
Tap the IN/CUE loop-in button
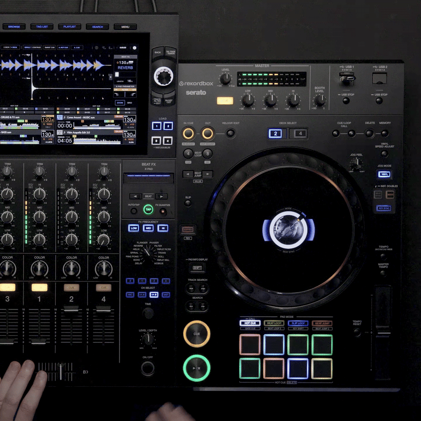coord(188,134)
